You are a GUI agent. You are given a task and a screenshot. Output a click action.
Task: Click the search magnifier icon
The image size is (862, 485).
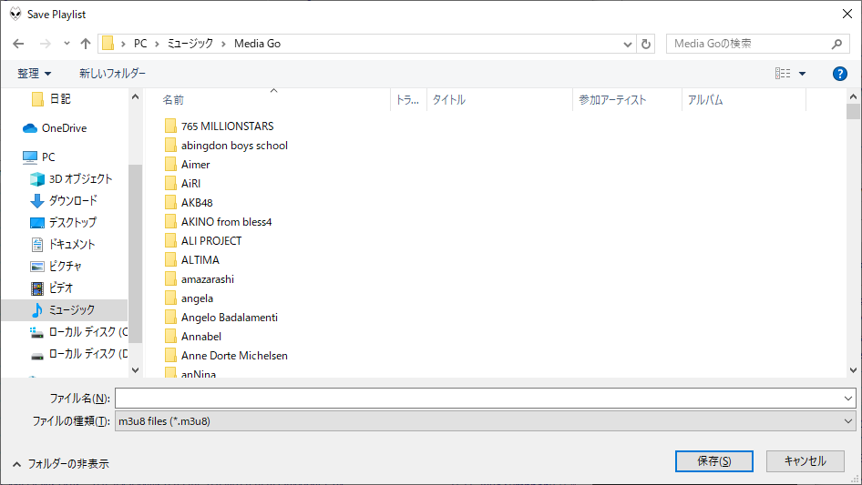pos(836,44)
